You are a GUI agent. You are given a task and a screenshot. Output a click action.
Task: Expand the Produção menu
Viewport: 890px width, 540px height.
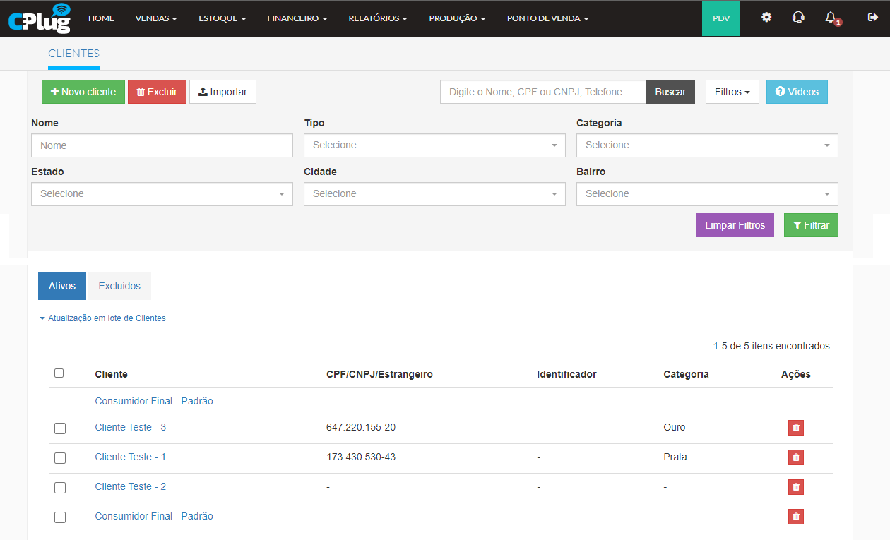coord(457,18)
